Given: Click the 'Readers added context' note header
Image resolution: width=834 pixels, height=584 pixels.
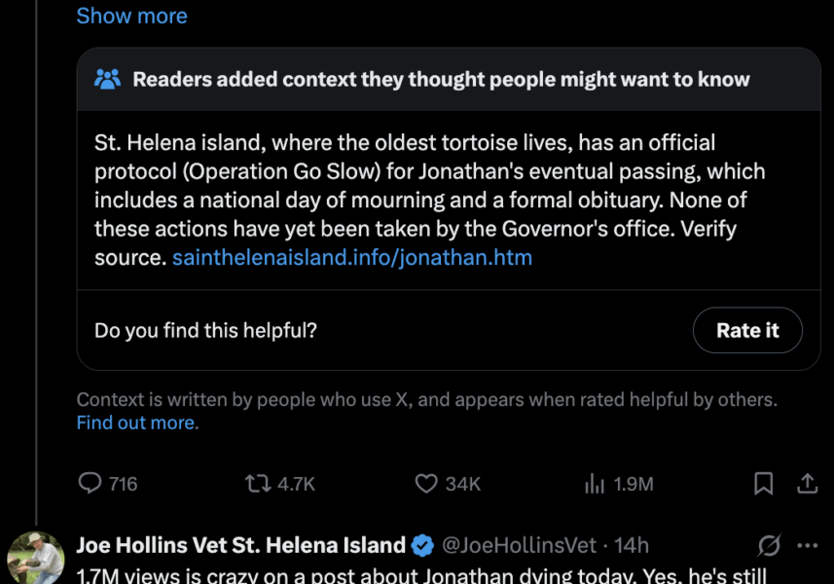Looking at the screenshot, I should pyautogui.click(x=441, y=80).
